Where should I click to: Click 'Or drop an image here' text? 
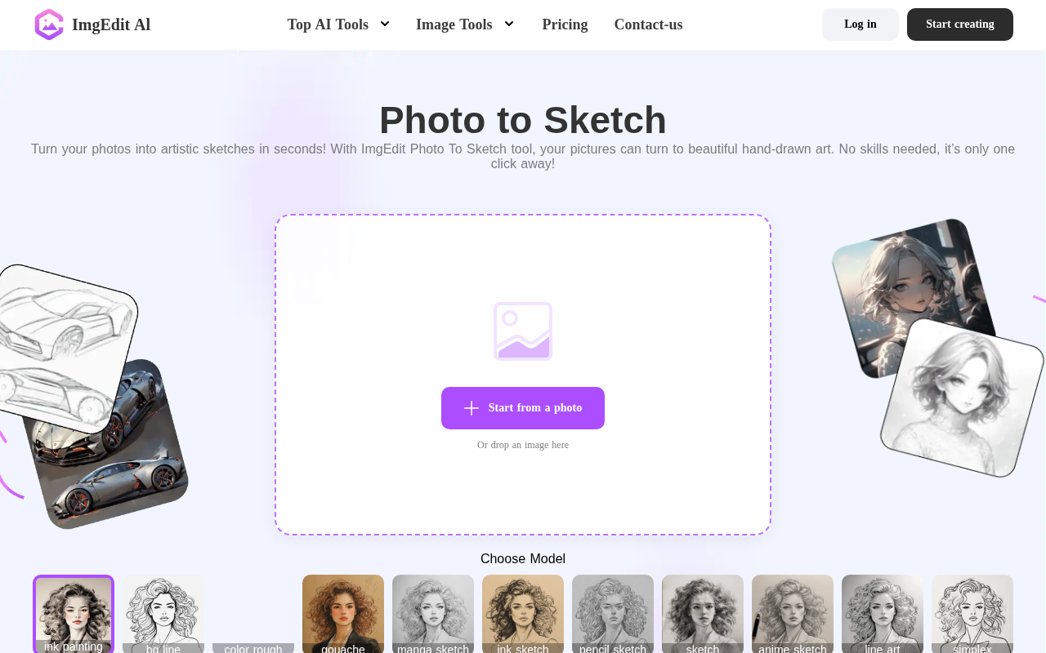coord(523,445)
